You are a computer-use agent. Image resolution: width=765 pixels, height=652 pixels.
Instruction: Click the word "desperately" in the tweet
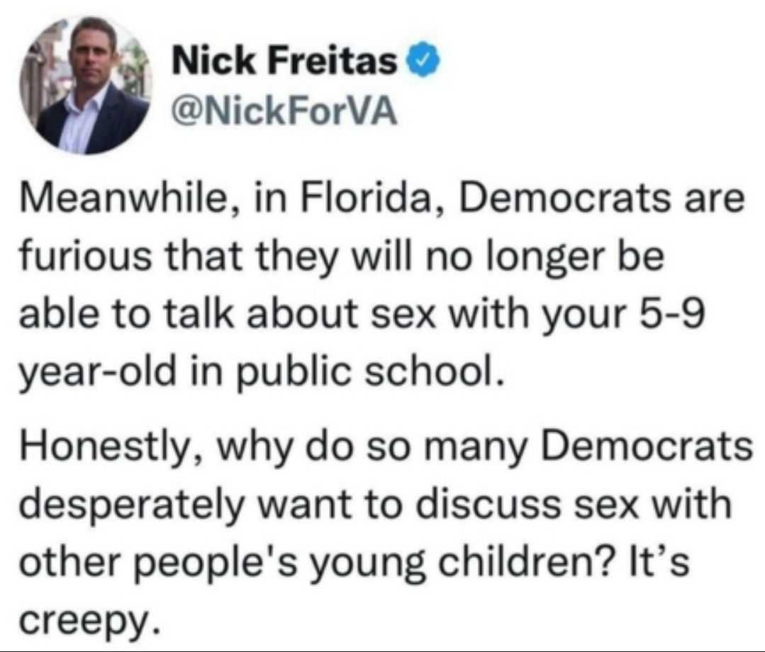[x=131, y=505]
